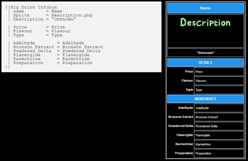Click the "Unknown" description caption
Viewport: 248px width, 161px height.
[x=205, y=53]
